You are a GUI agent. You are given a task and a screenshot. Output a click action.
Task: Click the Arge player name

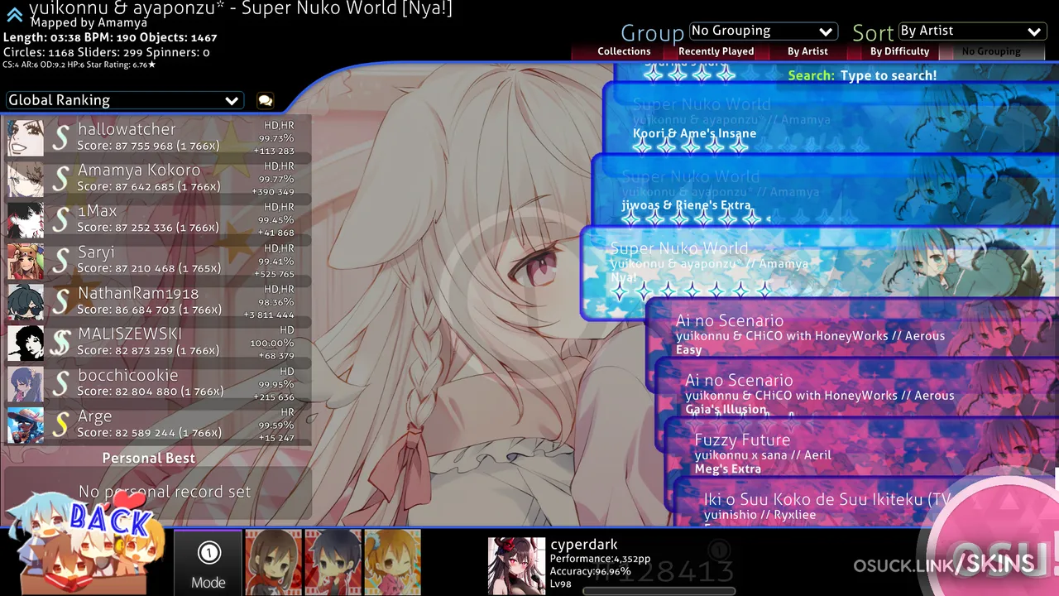(x=94, y=416)
